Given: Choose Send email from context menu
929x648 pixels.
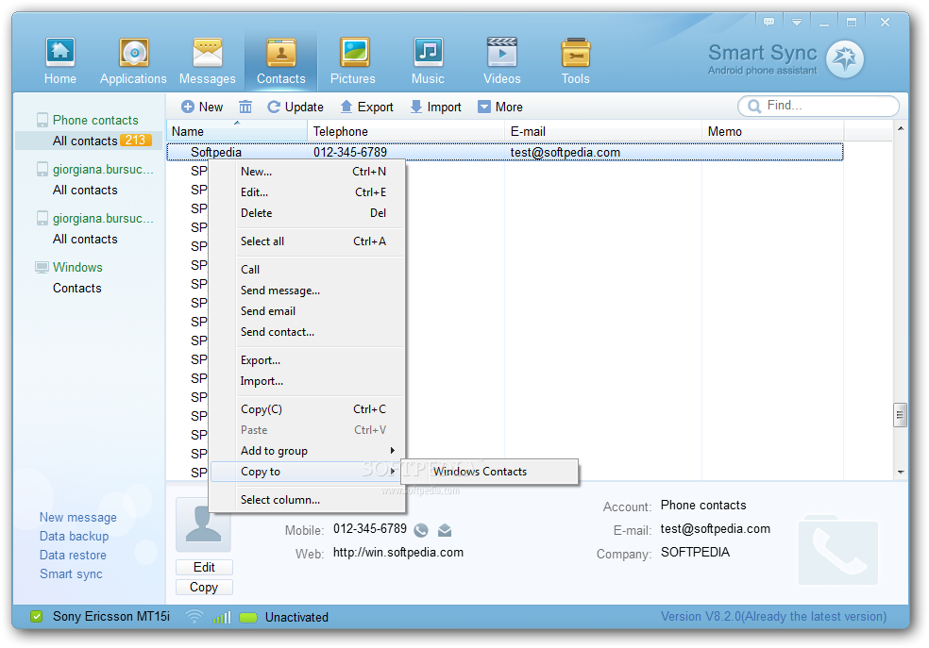Looking at the screenshot, I should click(x=307, y=311).
